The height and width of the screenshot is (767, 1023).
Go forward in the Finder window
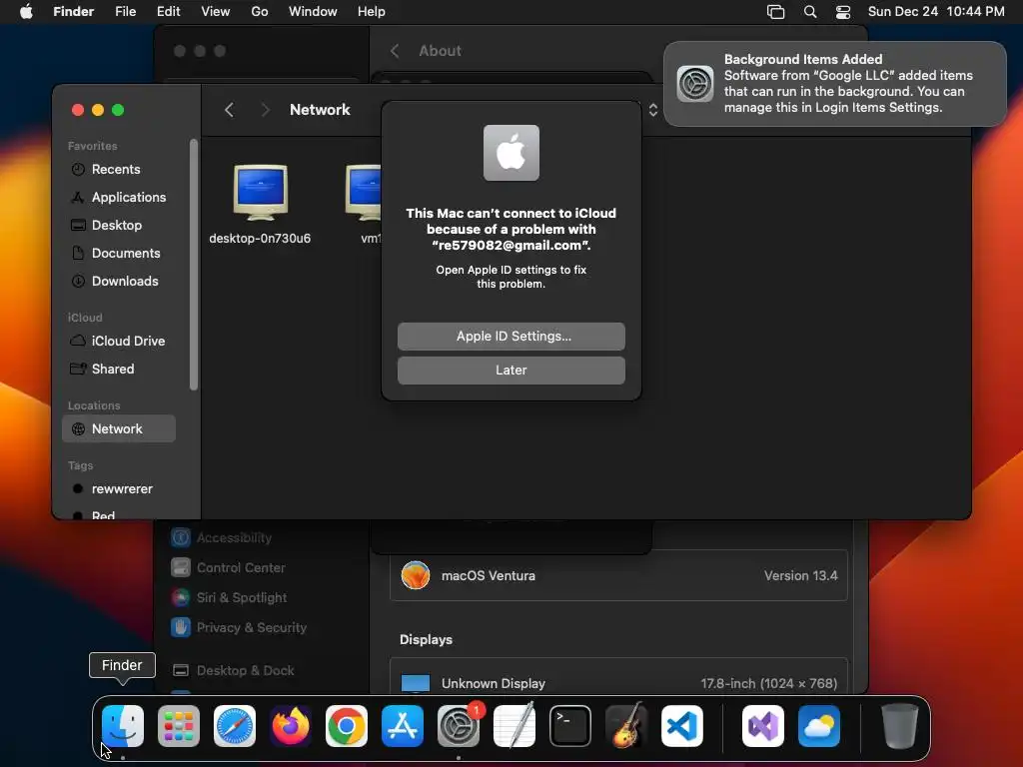[x=265, y=110]
